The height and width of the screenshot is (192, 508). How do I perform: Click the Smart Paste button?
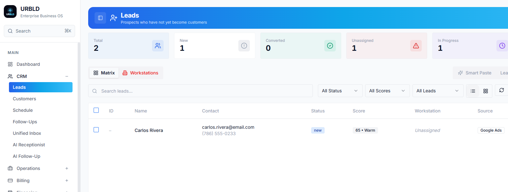(475, 73)
